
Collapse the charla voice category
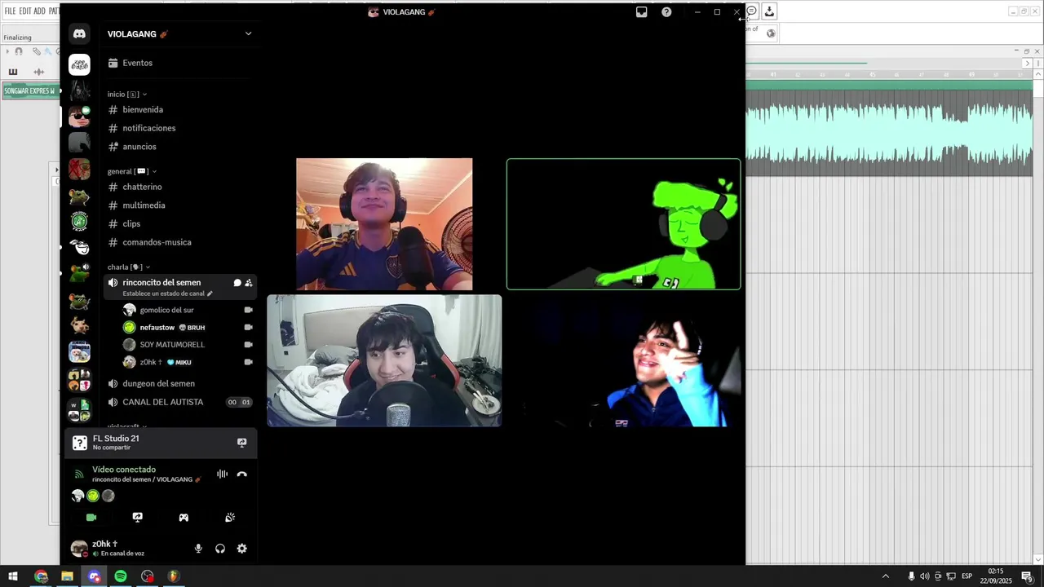coord(129,267)
